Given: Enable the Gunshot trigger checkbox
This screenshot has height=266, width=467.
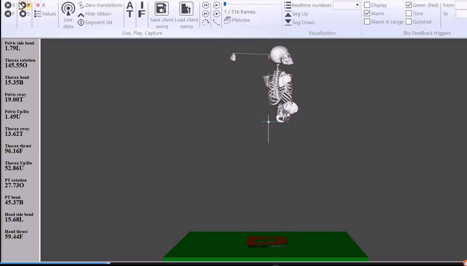Looking at the screenshot, I should click(x=409, y=22).
